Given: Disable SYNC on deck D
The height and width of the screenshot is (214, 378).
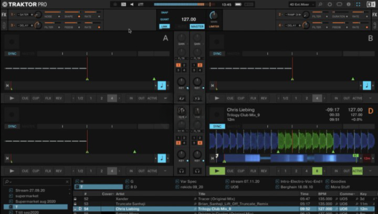Looking at the screenshot, I should [x=217, y=126].
